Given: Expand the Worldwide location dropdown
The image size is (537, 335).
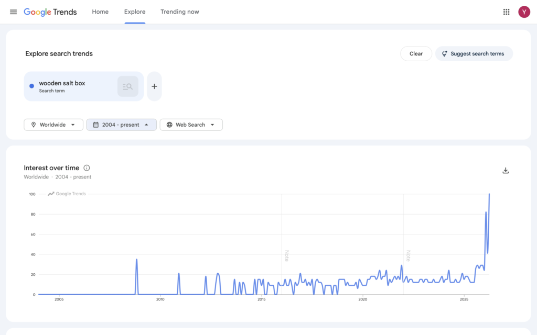Looking at the screenshot, I should 53,125.
